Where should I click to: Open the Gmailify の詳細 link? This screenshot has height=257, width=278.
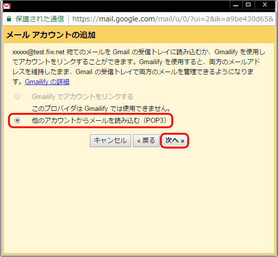[x=47, y=82]
